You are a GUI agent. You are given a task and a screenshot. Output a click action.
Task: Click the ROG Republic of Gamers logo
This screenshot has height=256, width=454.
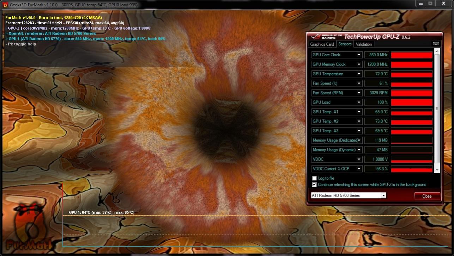(x=326, y=37)
